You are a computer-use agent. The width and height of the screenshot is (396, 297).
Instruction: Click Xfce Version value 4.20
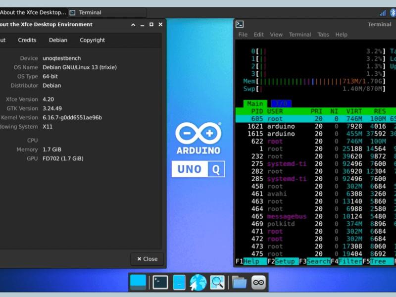48,99
